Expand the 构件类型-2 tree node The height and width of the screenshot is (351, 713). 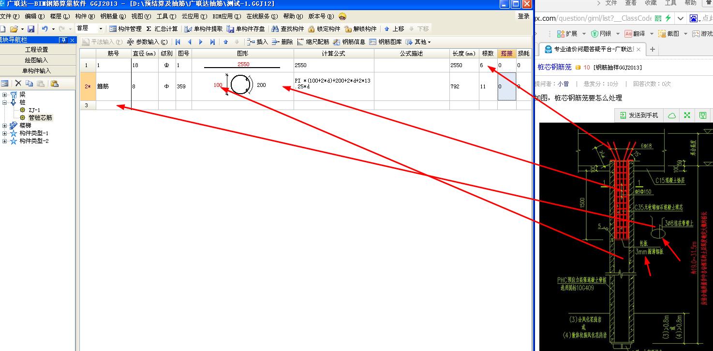coord(5,141)
